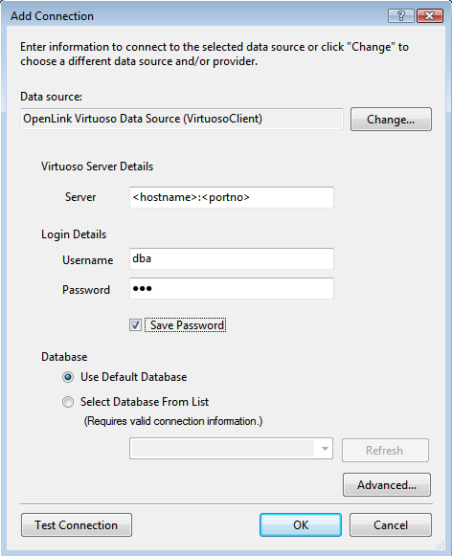
Task: Click the help question mark icon
Action: (x=401, y=16)
